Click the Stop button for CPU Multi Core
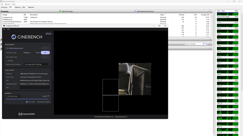This screenshot has width=243, height=136. [x=45, y=53]
